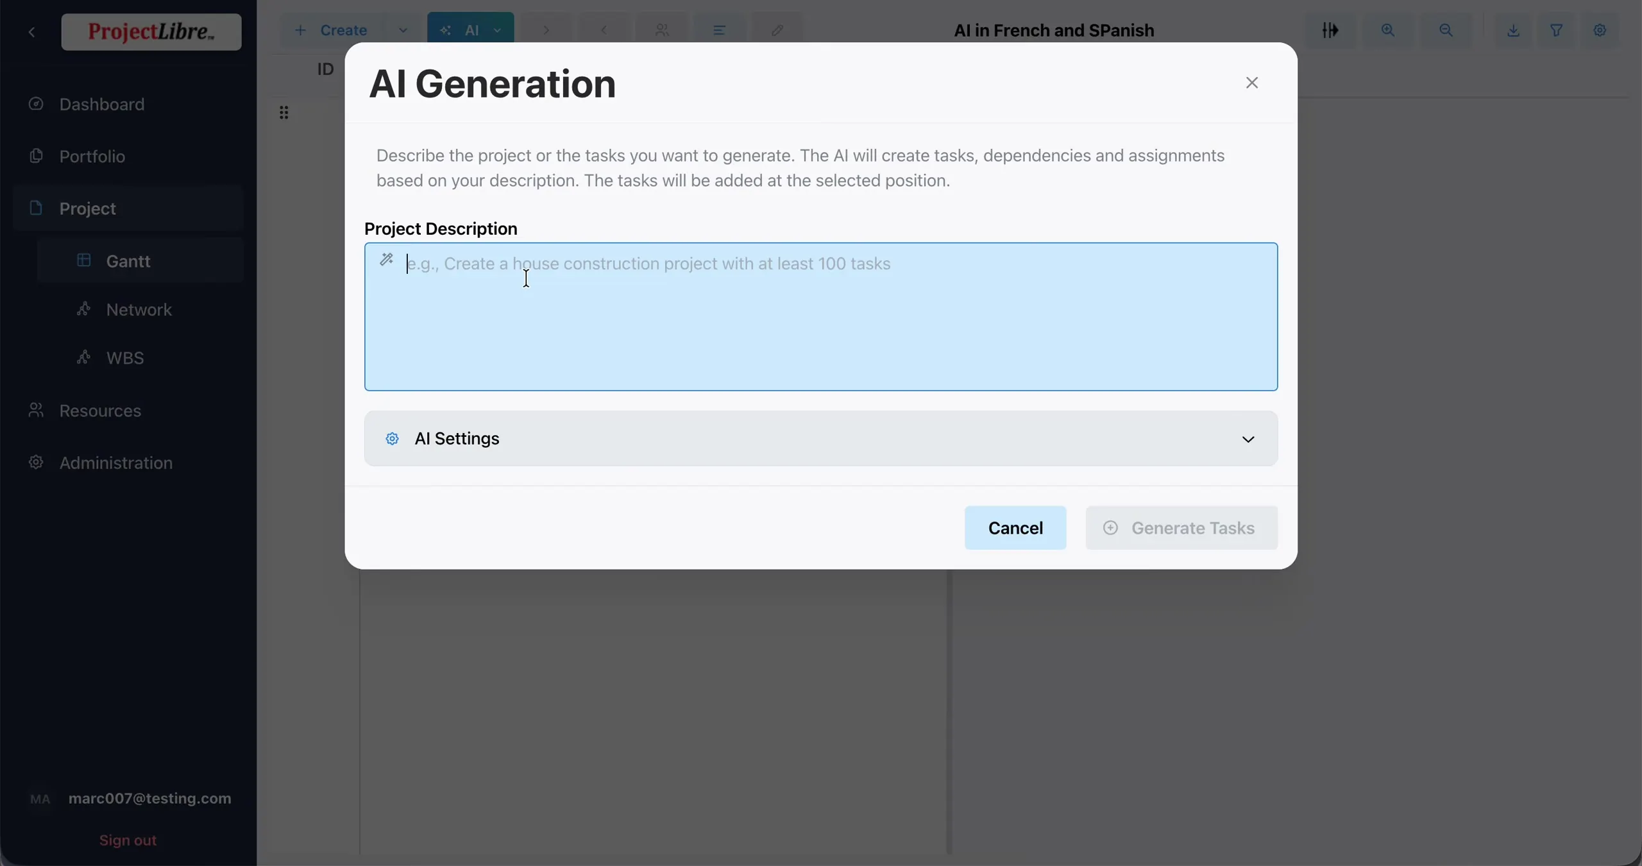Switch to Gantt view

[x=140, y=261]
